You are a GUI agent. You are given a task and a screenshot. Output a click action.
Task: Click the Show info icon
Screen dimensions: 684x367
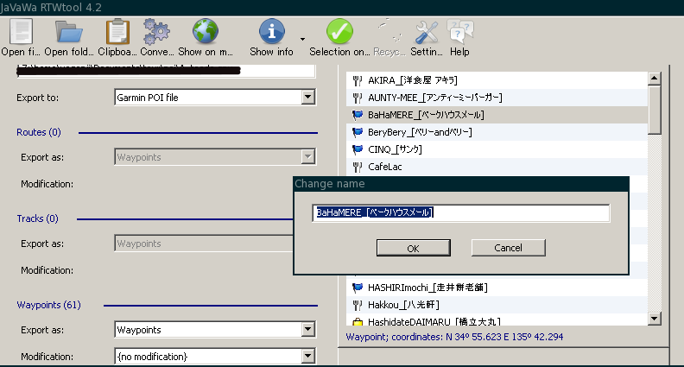(x=272, y=31)
